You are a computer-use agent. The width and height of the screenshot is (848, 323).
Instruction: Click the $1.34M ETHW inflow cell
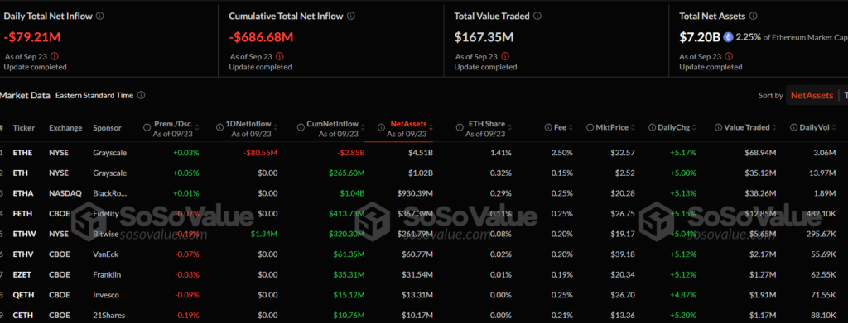coord(264,234)
